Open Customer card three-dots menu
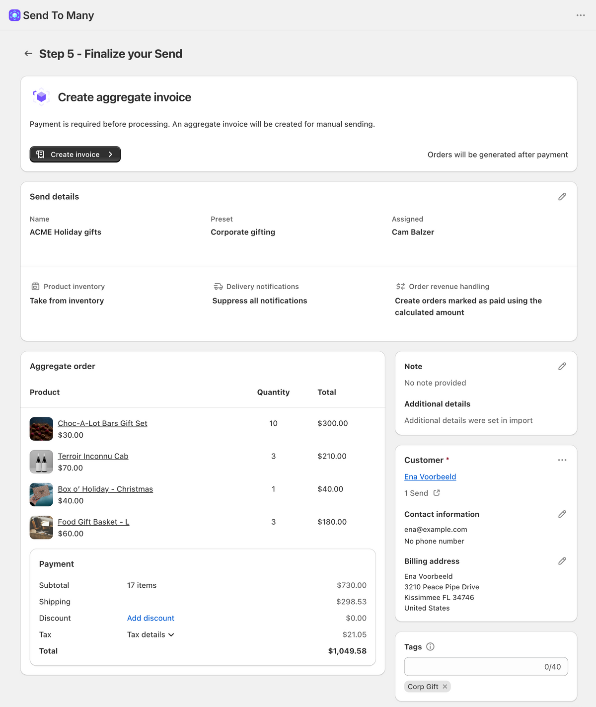Image resolution: width=596 pixels, height=707 pixels. point(562,460)
